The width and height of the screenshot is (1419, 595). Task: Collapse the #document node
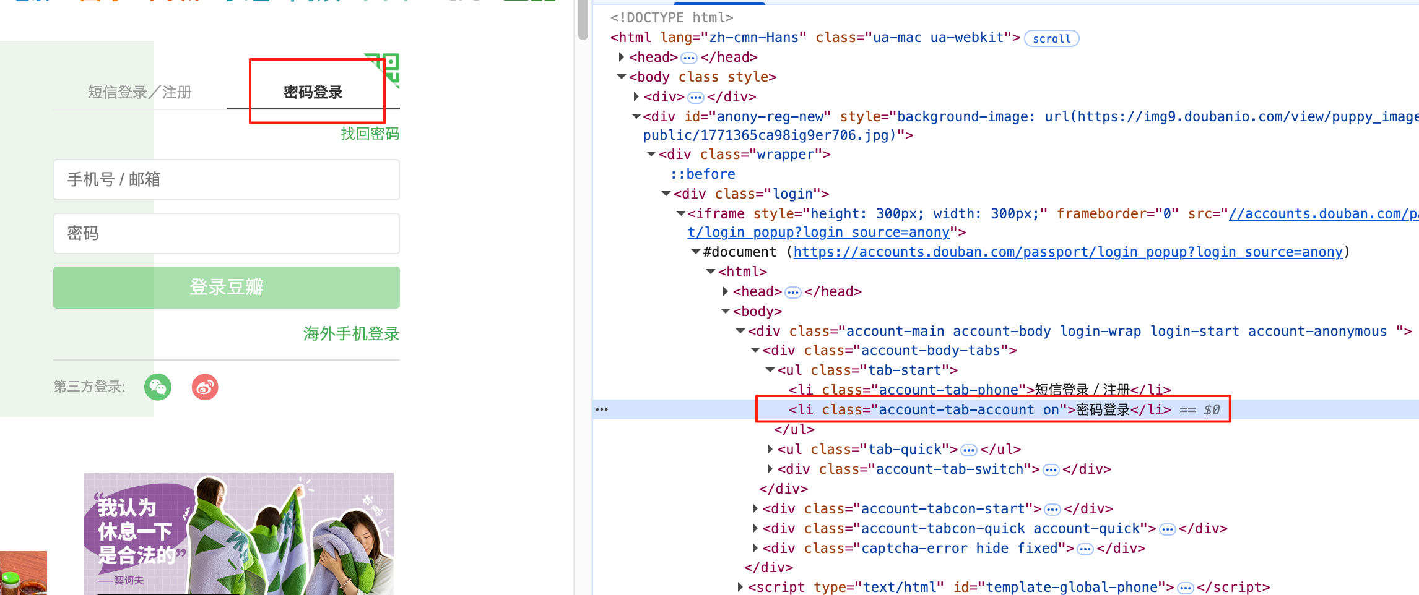click(x=696, y=252)
